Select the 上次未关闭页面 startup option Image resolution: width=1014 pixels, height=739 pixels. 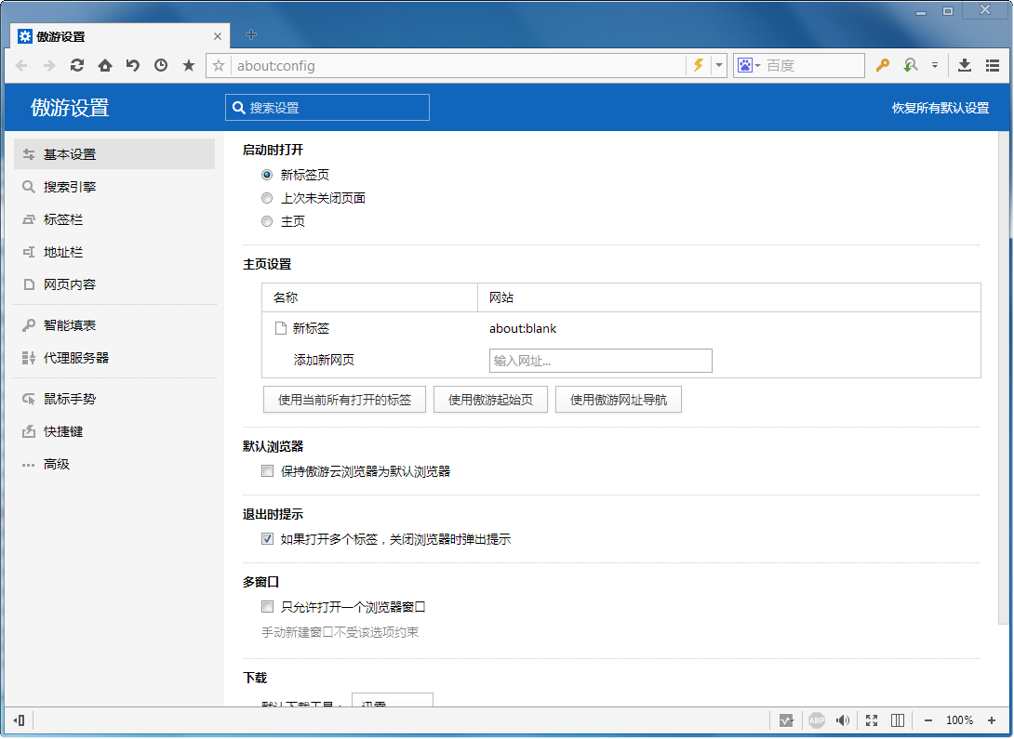click(267, 198)
